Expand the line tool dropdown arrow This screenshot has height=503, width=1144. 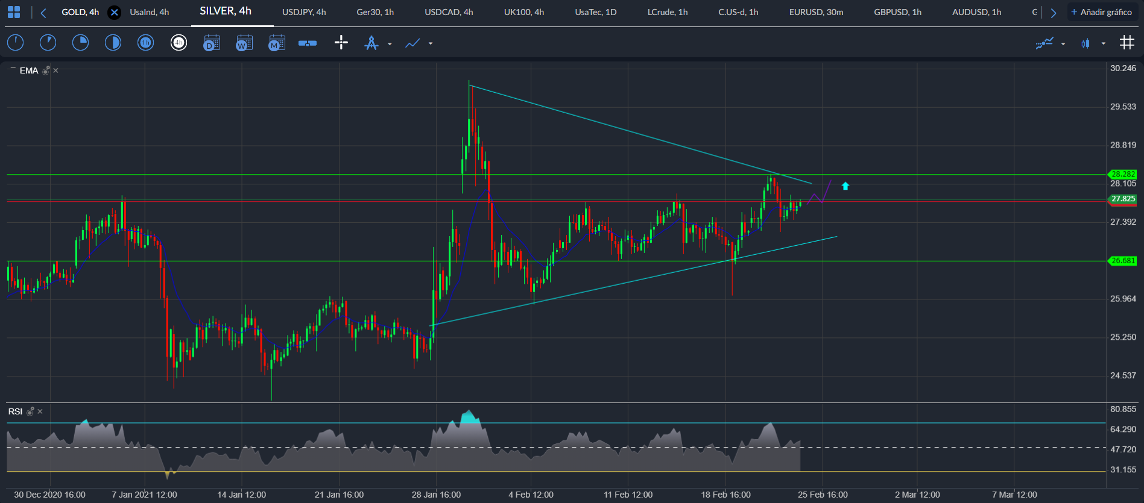[x=431, y=44]
